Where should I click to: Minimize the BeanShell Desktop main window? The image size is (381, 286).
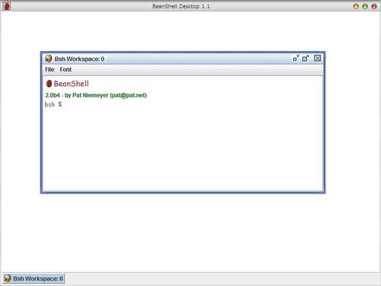pos(356,6)
